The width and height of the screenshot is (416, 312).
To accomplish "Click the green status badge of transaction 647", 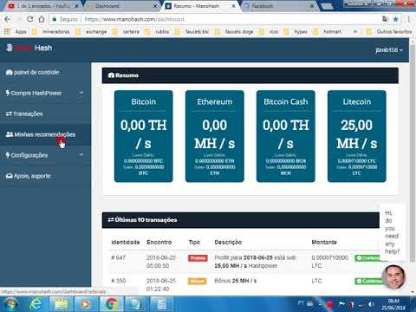I will point(367,258).
